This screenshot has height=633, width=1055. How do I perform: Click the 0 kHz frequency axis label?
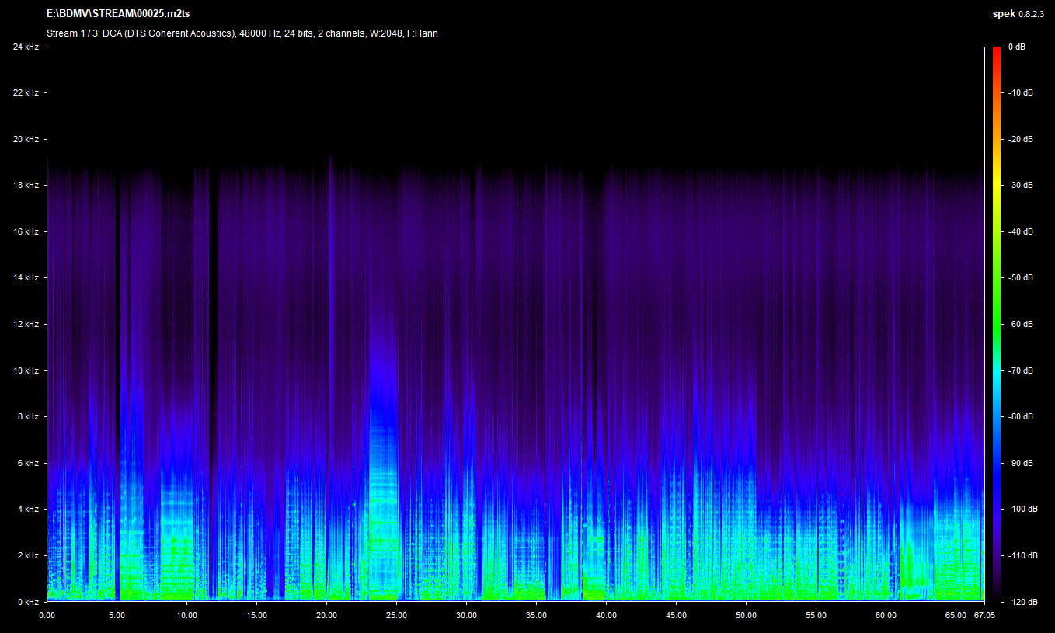[27, 602]
